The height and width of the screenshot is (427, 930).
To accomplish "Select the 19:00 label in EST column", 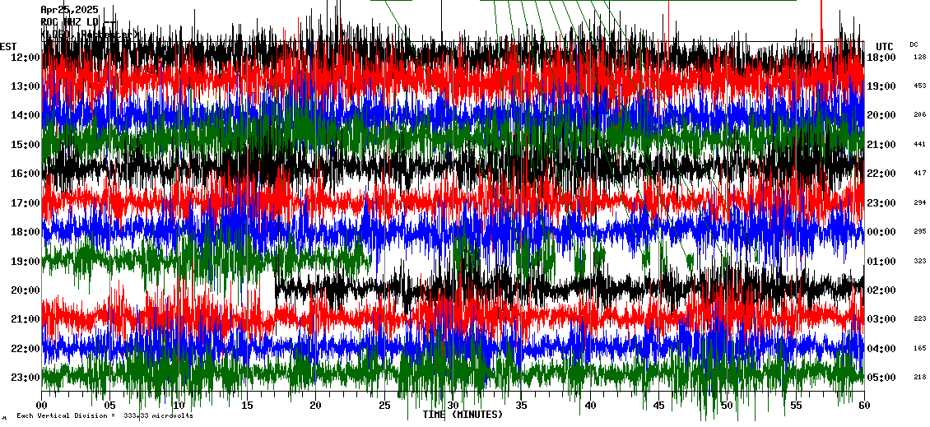I will 25,261.
